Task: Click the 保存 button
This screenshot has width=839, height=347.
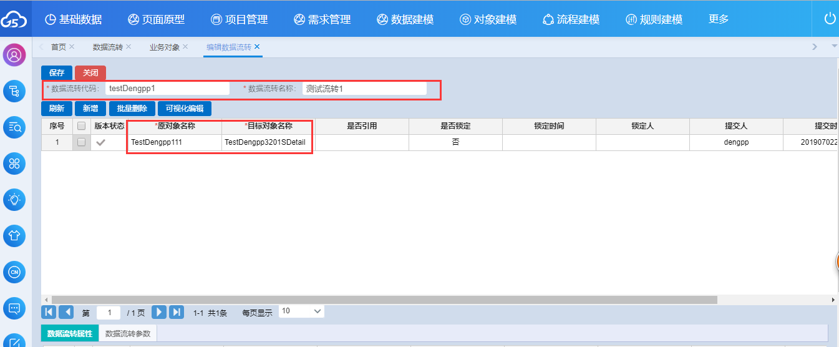Action: click(x=57, y=73)
